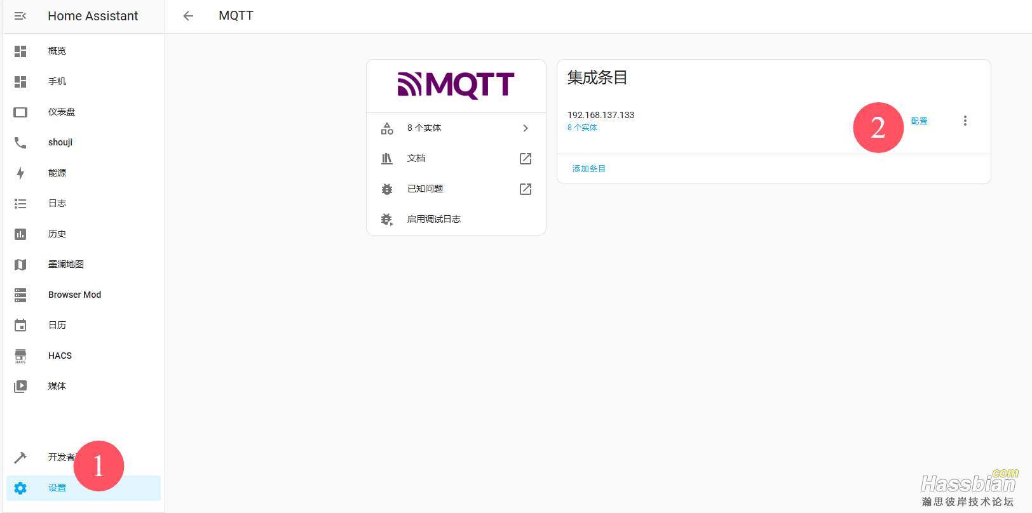Screen dimensions: 1032x513
Task: Click the HACS store icon
Action: click(20, 356)
